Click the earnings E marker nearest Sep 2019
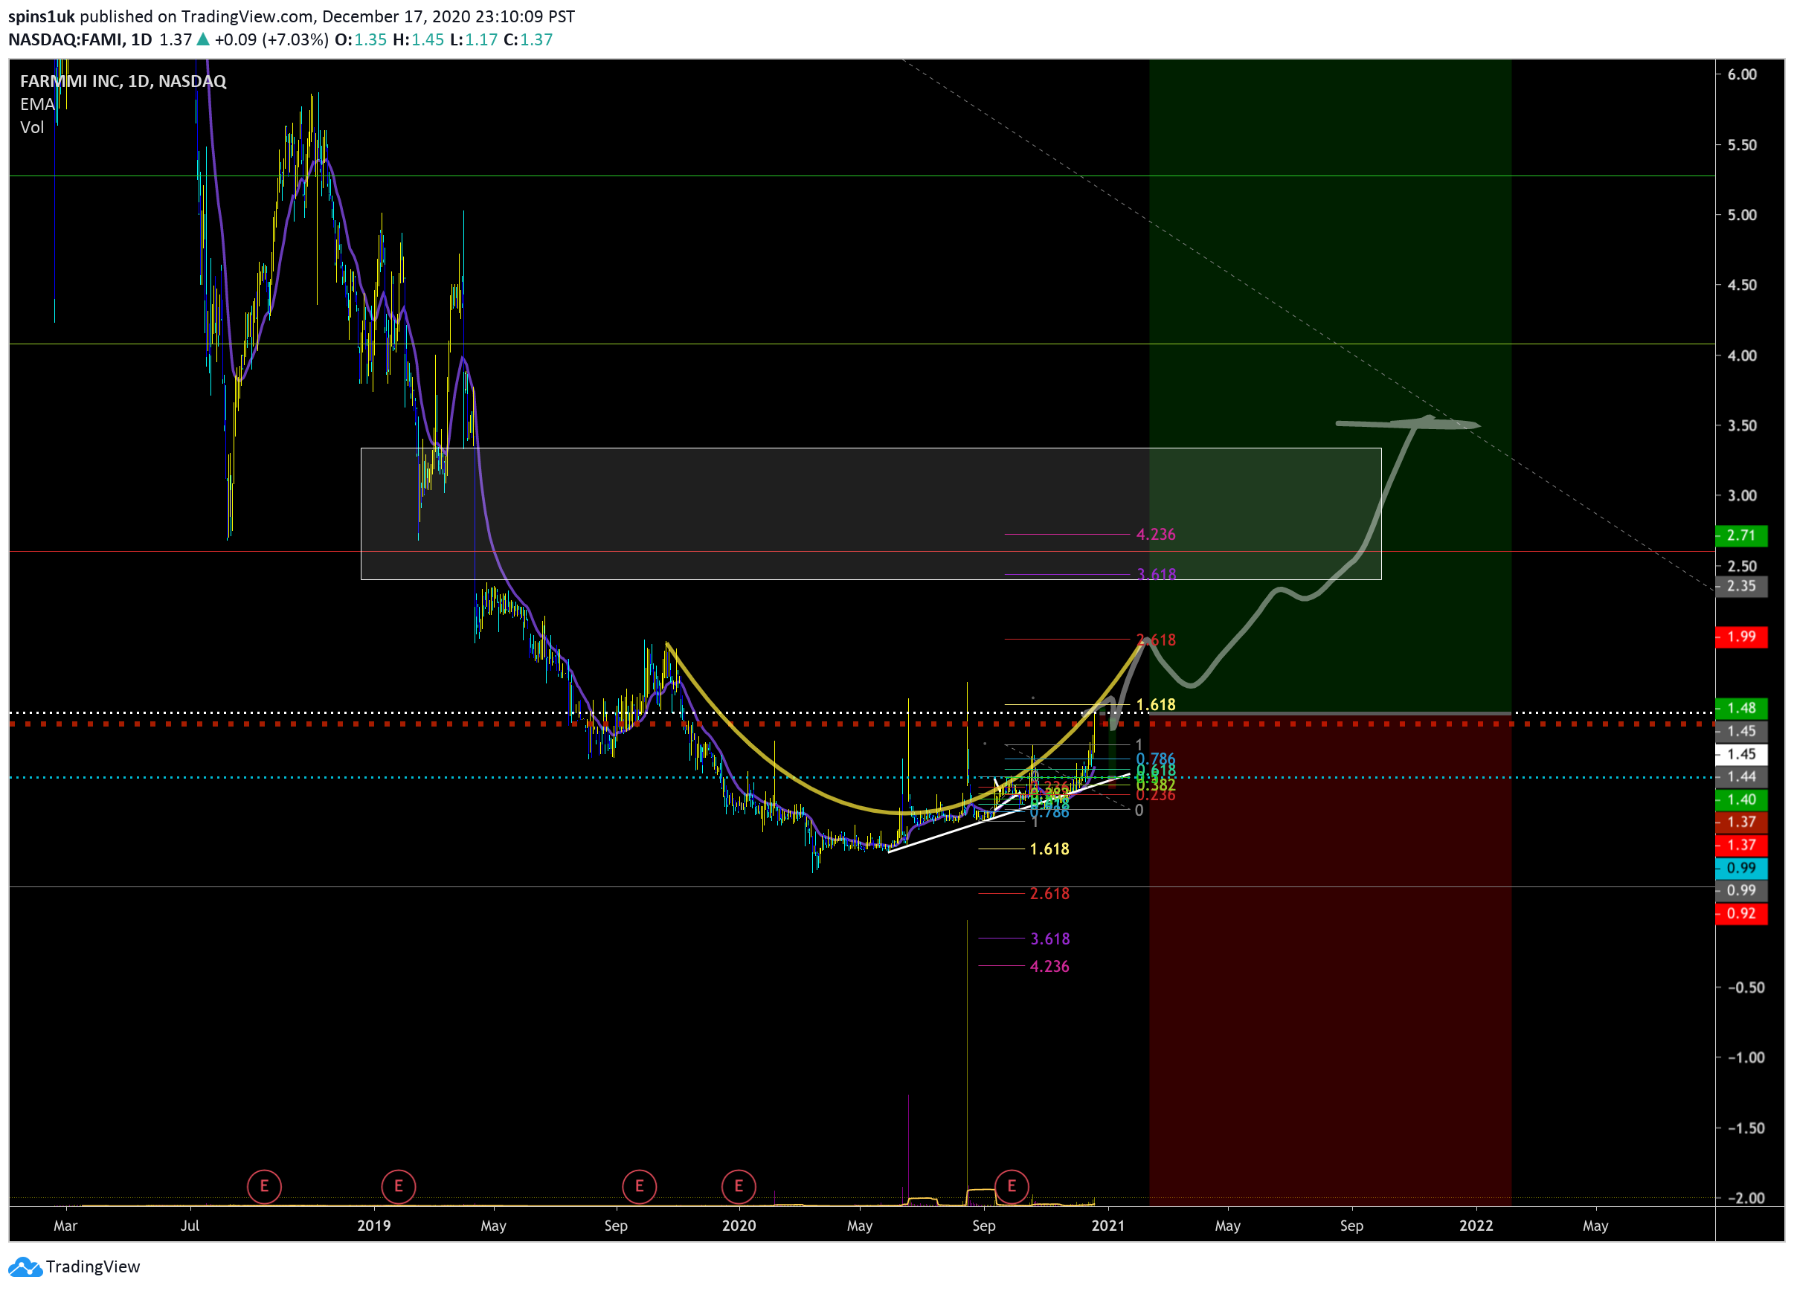Screen dimensions: 1794x1291 click(639, 1186)
